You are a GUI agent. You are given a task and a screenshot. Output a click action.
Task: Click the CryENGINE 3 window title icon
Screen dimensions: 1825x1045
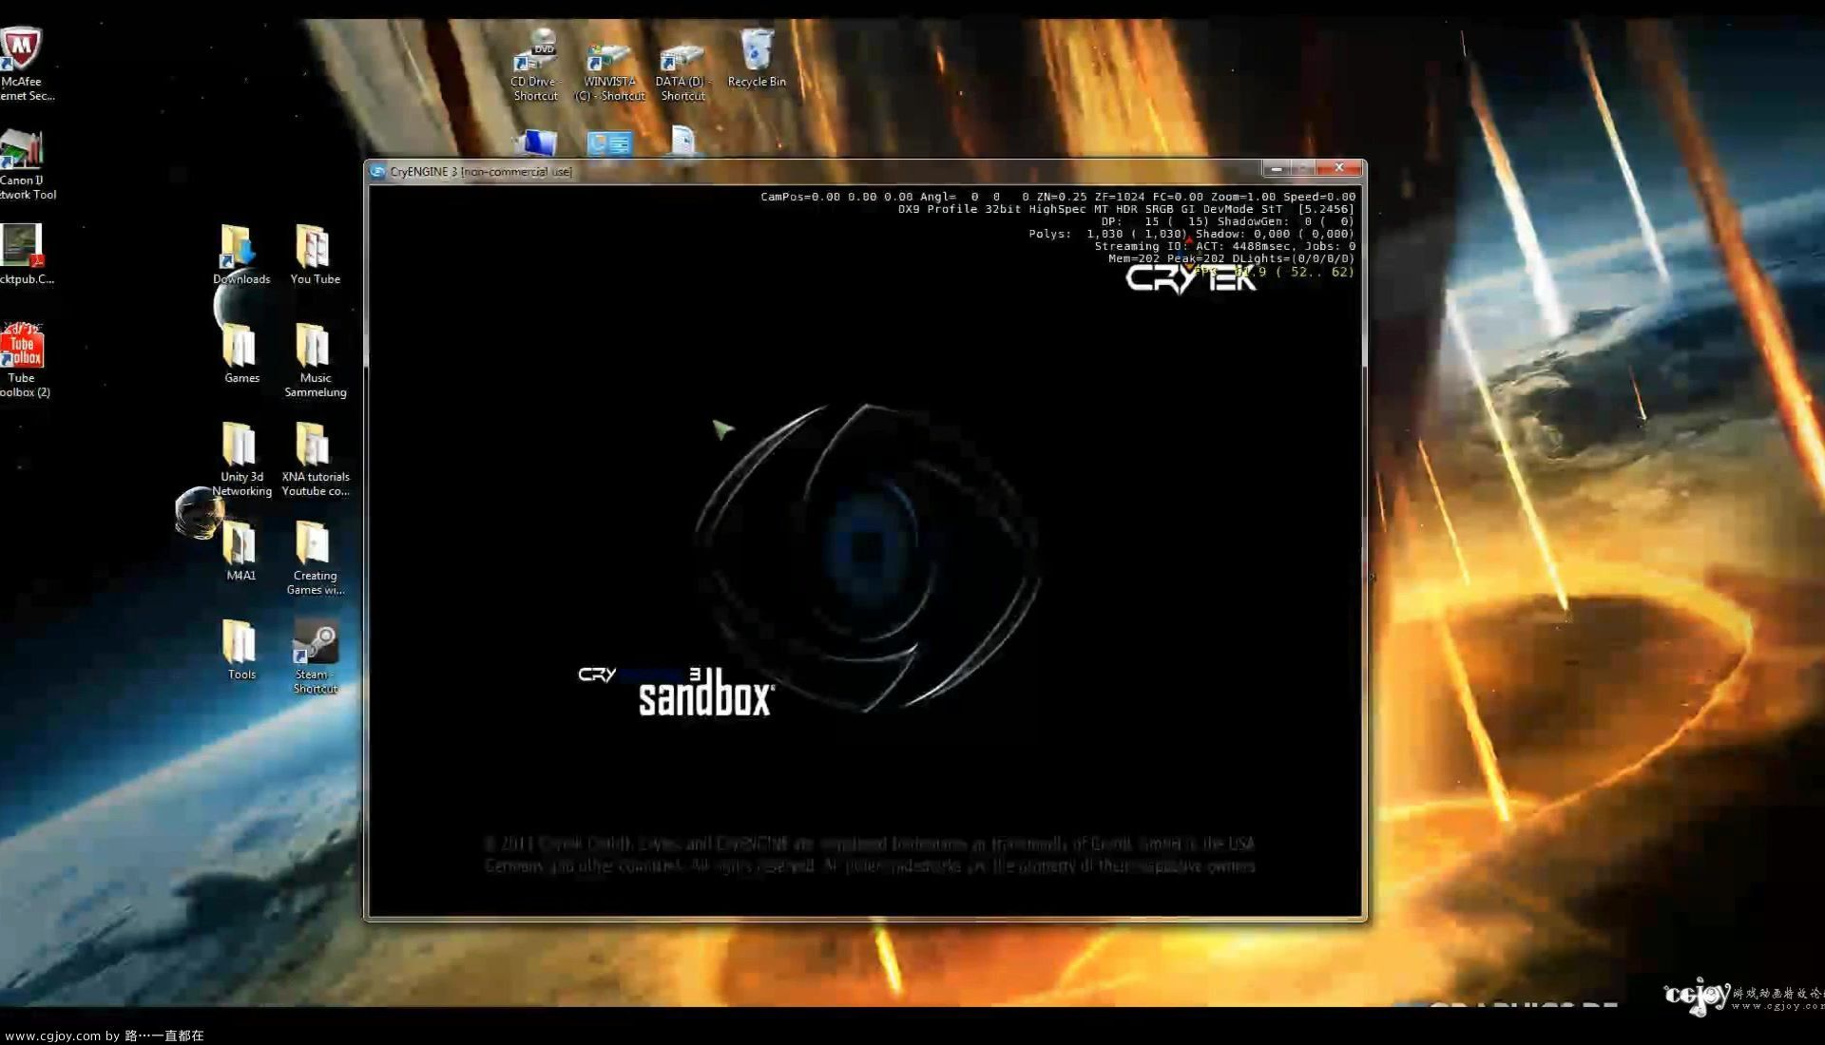pyautogui.click(x=377, y=171)
